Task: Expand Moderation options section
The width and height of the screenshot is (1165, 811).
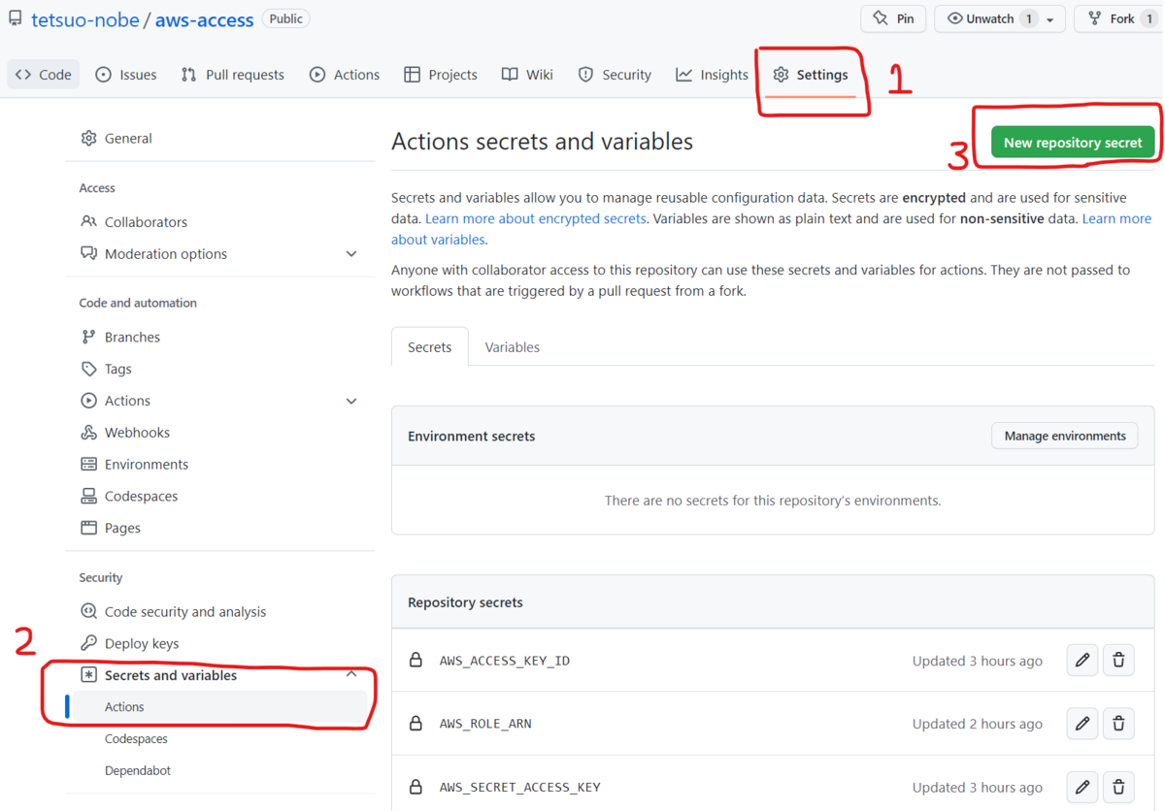Action: (x=351, y=254)
